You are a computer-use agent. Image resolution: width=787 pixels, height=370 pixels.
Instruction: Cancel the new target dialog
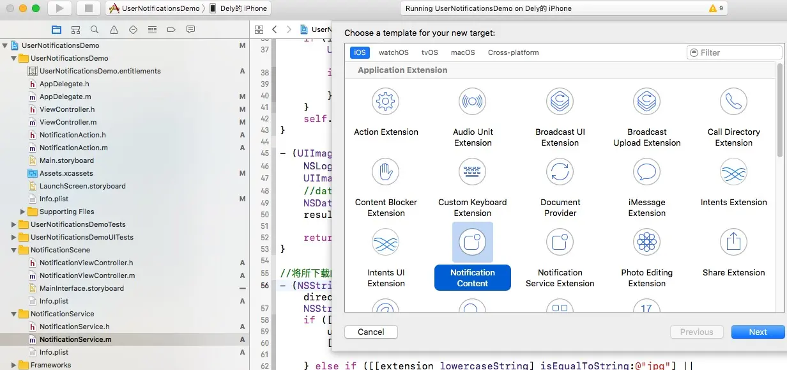[371, 332]
